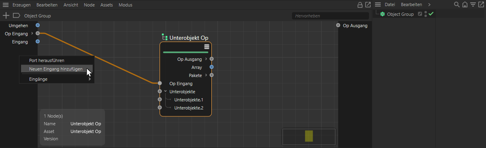Open node editor in new window icon
The image size is (486, 148).
tap(368, 5)
